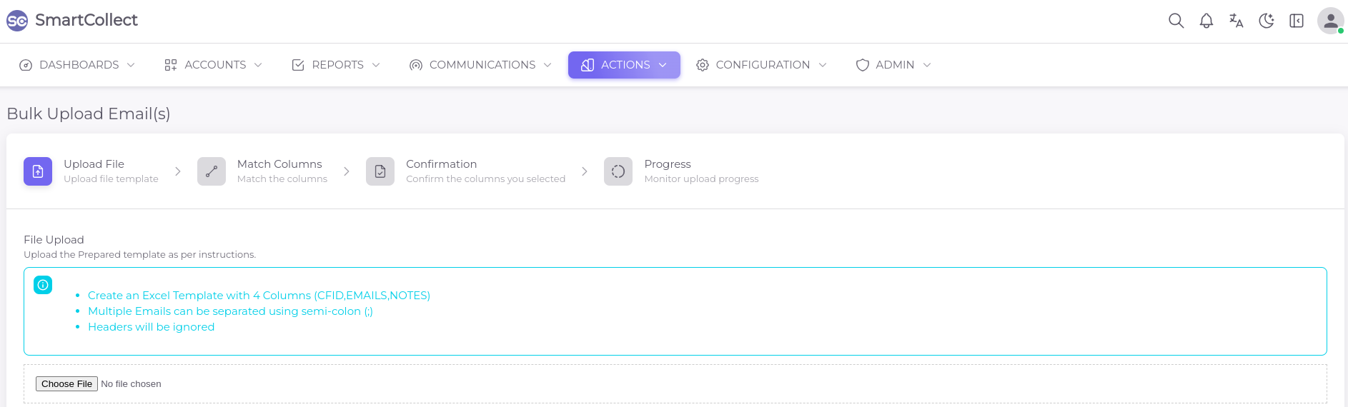Expand the Reports dropdown menu
The width and height of the screenshot is (1348, 407).
click(x=336, y=65)
